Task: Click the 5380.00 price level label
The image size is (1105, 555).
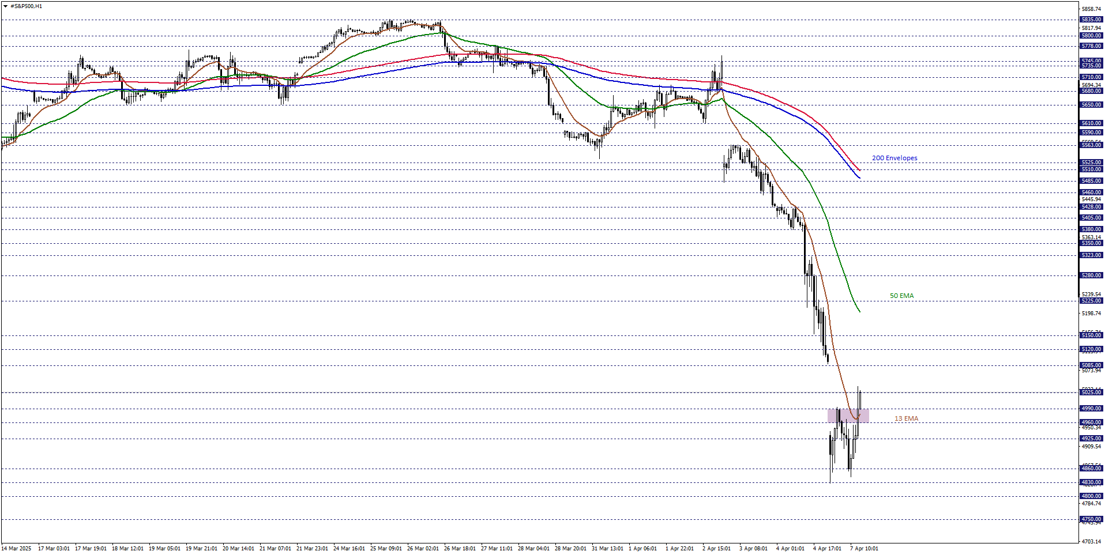Action: [x=1091, y=229]
